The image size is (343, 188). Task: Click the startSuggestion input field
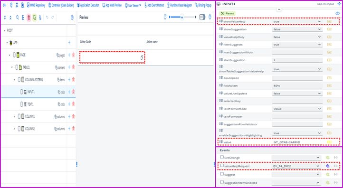tap(297, 60)
